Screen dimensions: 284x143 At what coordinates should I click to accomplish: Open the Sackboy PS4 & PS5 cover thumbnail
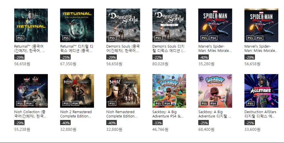pyautogui.click(x=169, y=91)
